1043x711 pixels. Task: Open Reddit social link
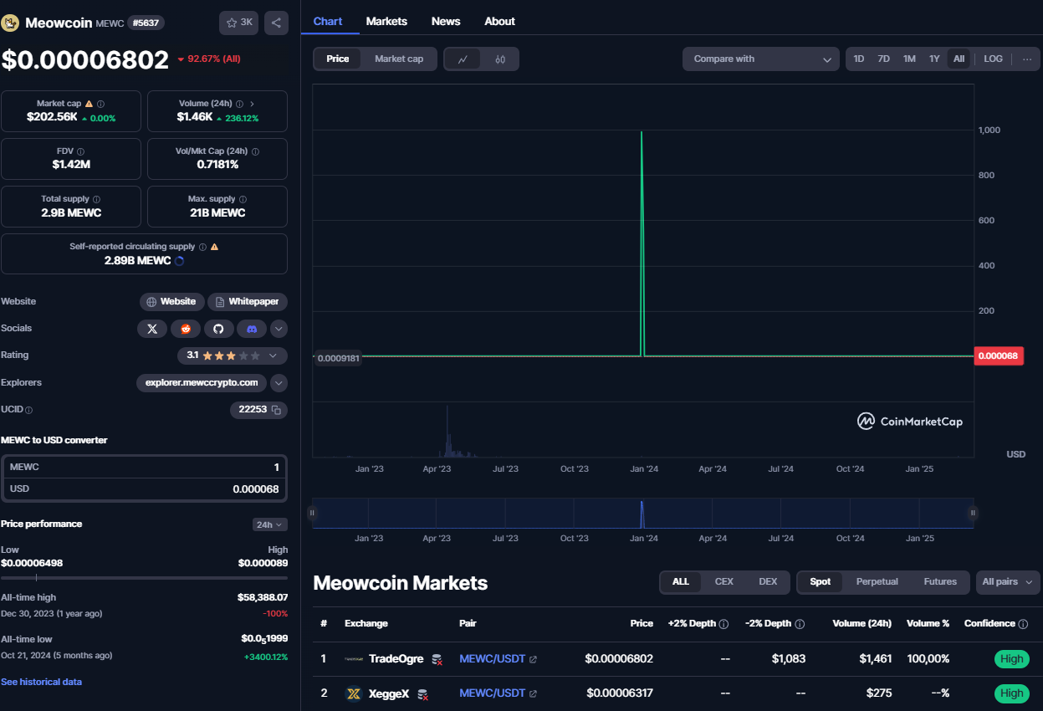pos(186,329)
